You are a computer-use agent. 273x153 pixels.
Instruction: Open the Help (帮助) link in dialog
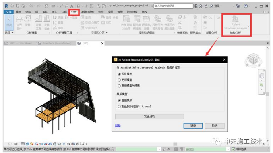(118, 126)
